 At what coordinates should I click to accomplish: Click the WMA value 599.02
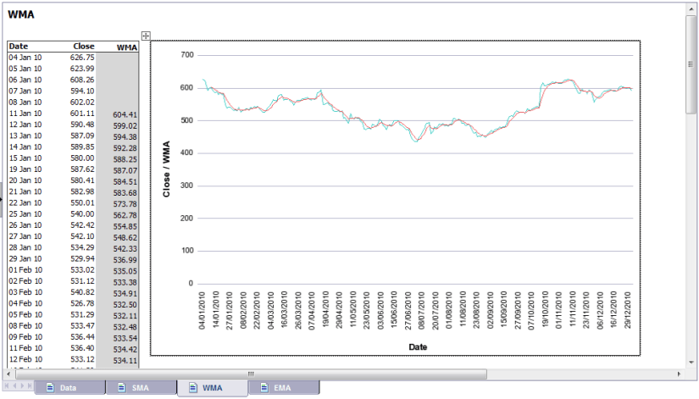[125, 125]
